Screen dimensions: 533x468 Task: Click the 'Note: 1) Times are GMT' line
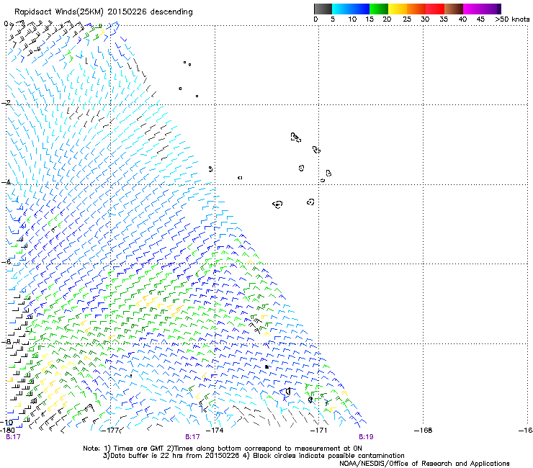(223, 449)
